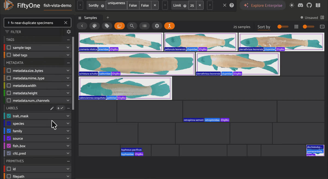Open the Sort by menu
The height and width of the screenshot is (179, 328).
point(264,27)
